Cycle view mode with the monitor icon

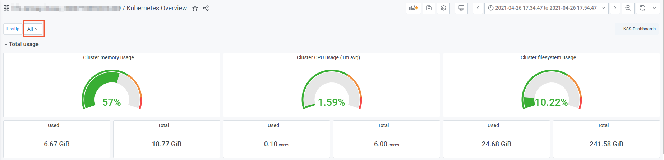(461, 8)
